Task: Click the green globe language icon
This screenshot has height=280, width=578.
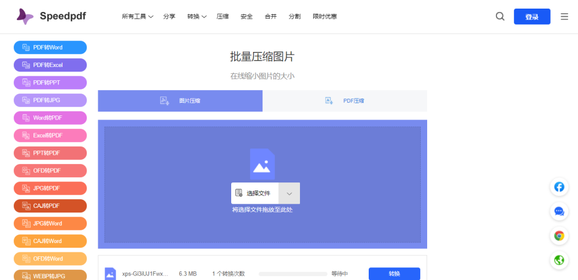Action: click(559, 260)
